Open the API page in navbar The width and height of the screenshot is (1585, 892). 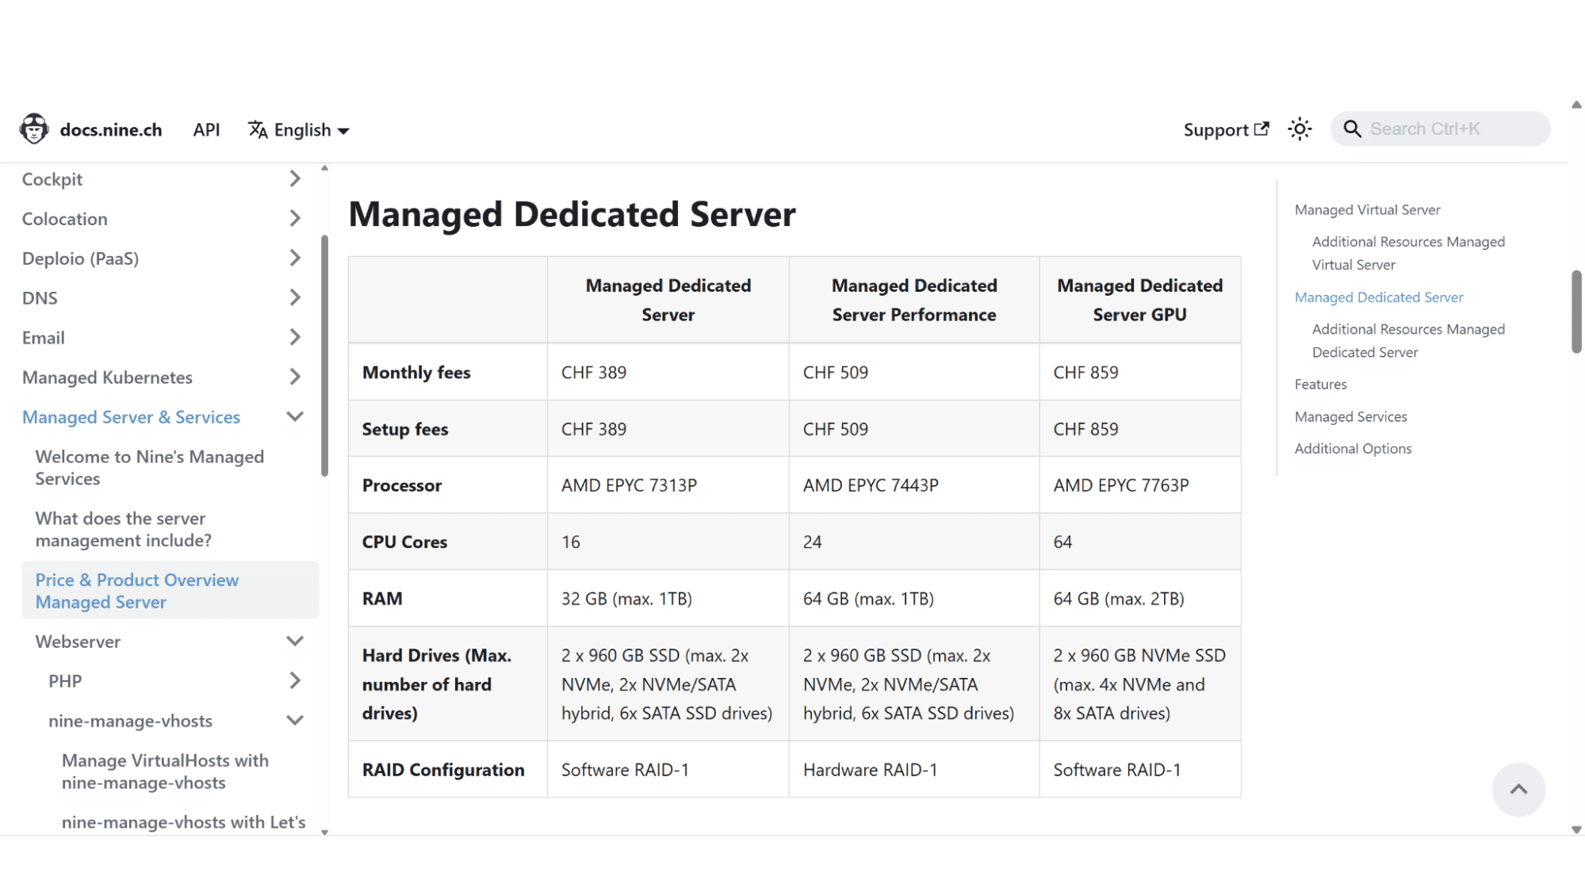pyautogui.click(x=206, y=129)
